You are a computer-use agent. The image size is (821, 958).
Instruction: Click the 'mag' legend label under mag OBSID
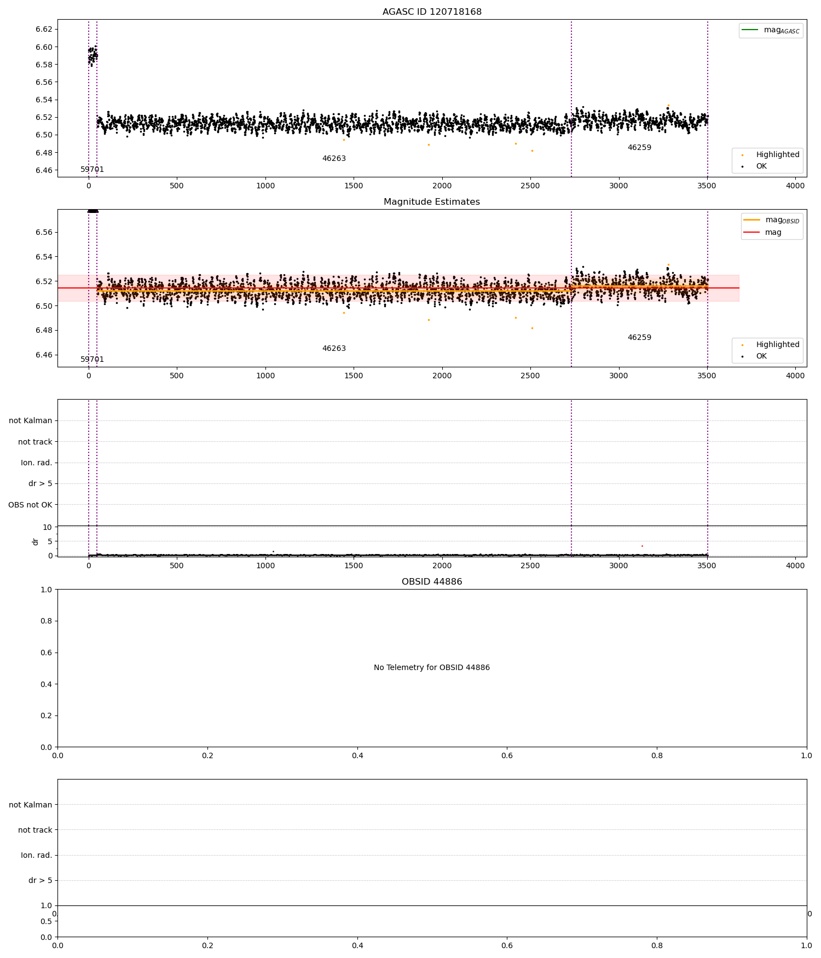pyautogui.click(x=773, y=232)
